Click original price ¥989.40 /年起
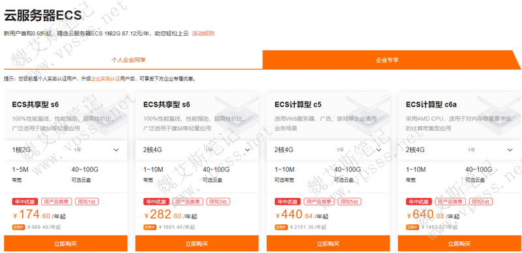Viewport: 522px width, 253px height. (x=44, y=227)
